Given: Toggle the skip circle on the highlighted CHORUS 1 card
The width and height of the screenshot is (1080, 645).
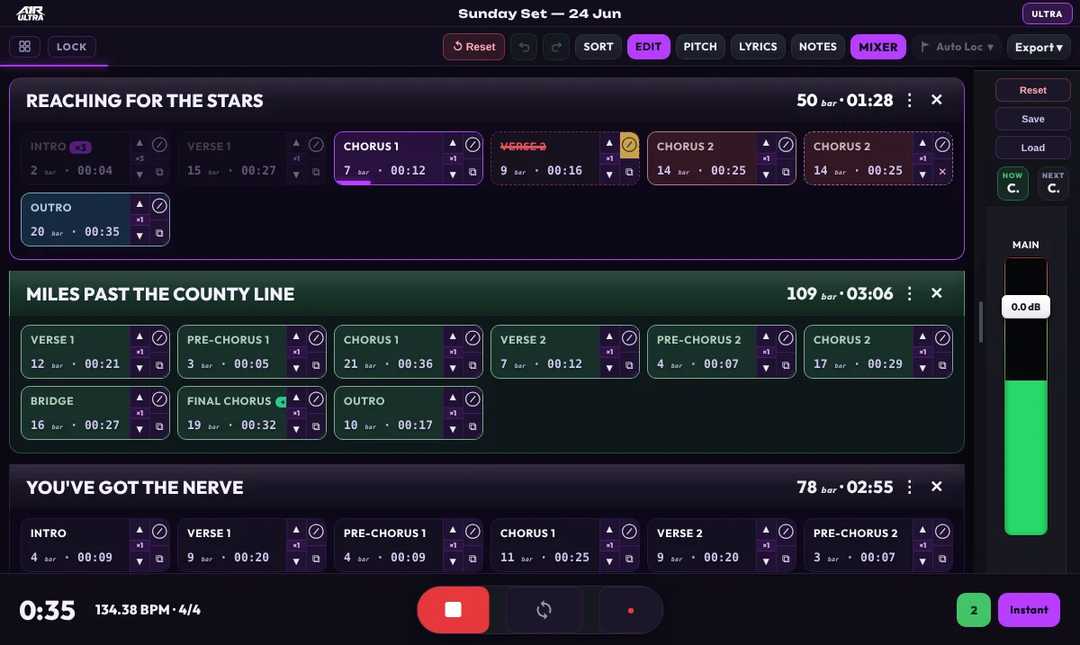Looking at the screenshot, I should [472, 144].
